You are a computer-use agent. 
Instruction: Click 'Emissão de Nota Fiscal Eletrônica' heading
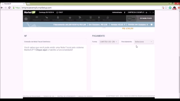[37, 42]
